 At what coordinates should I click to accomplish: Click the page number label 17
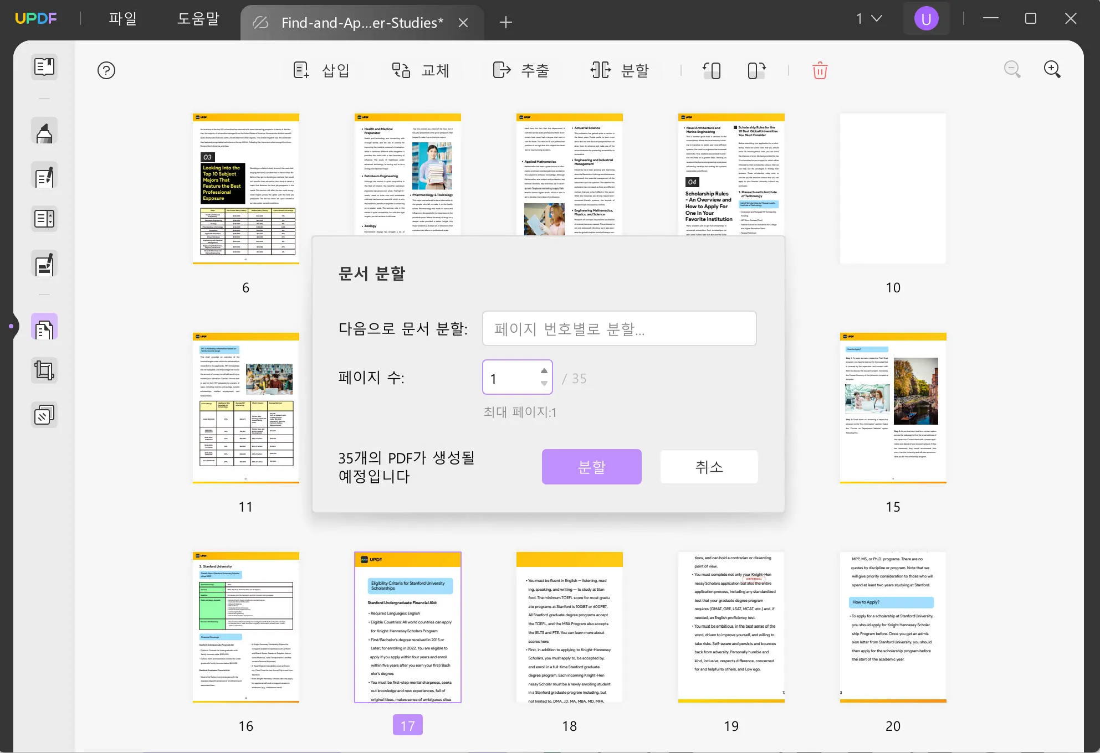click(408, 725)
